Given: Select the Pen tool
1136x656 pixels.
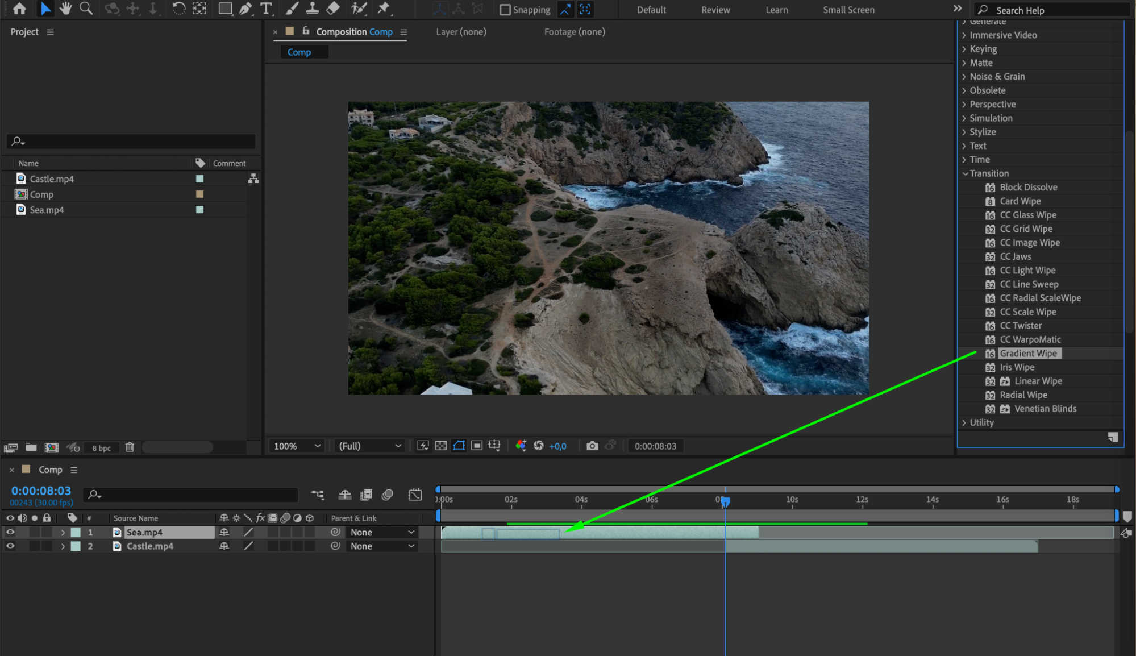Looking at the screenshot, I should (245, 9).
